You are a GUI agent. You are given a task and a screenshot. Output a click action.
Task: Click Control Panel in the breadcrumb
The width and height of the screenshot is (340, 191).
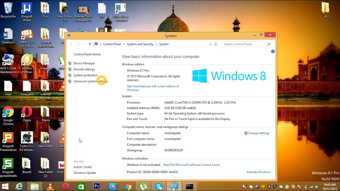click(112, 44)
